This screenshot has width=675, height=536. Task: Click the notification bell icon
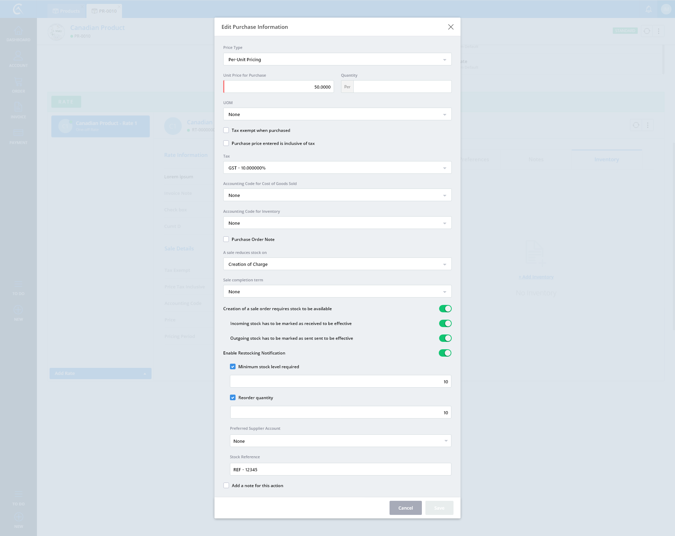click(x=649, y=9)
